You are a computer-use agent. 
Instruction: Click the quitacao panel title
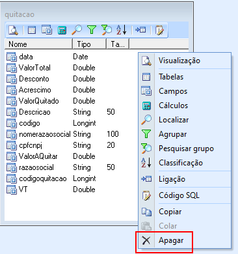pyautogui.click(x=20, y=14)
